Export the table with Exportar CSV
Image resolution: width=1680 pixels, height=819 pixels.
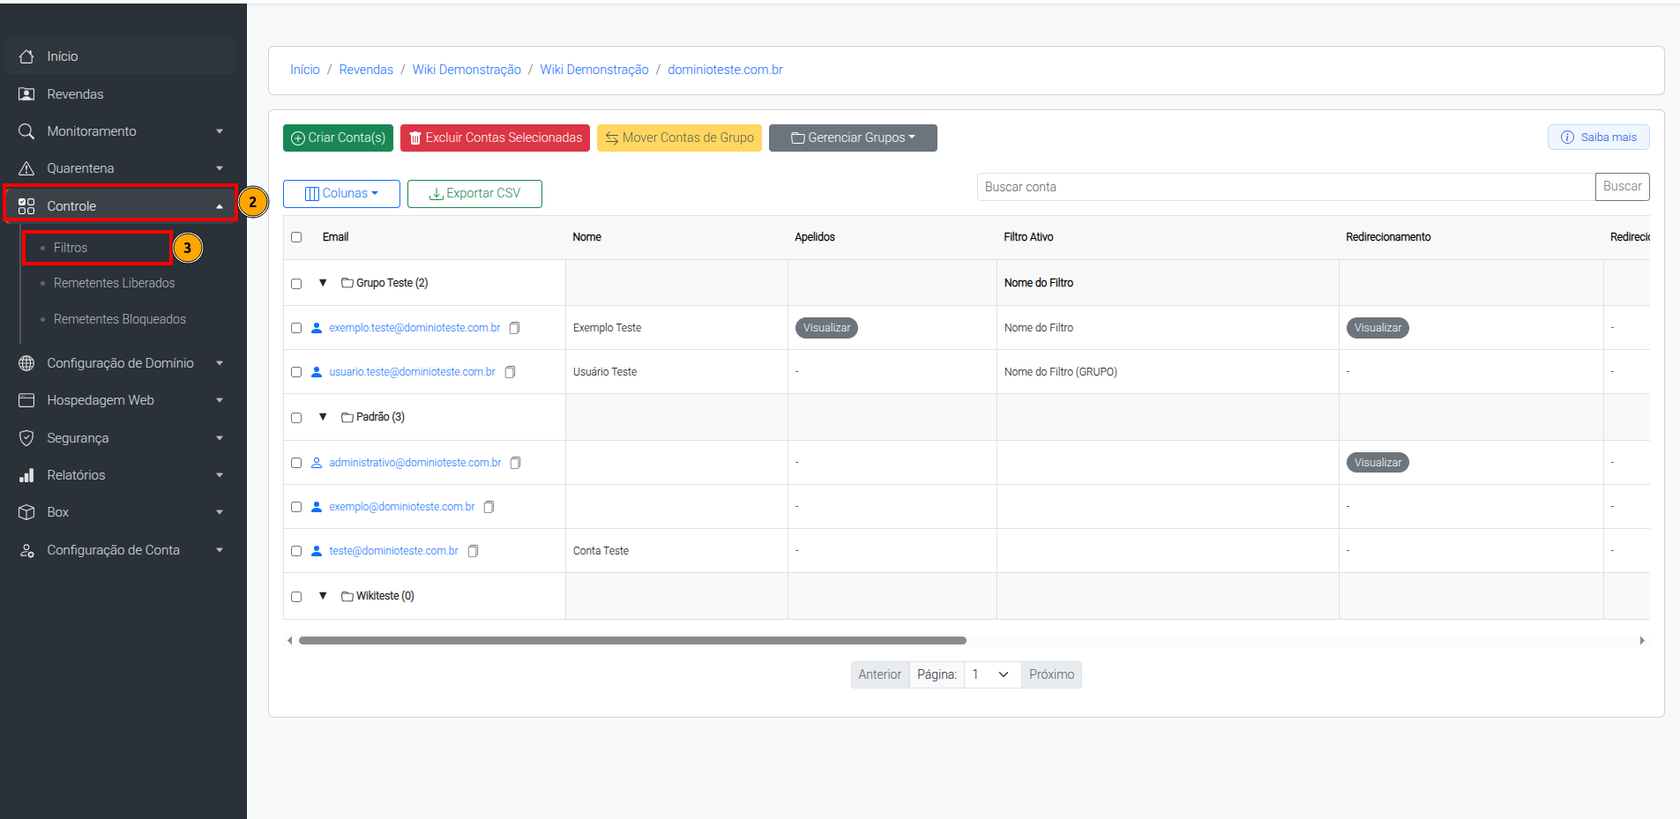point(474,194)
